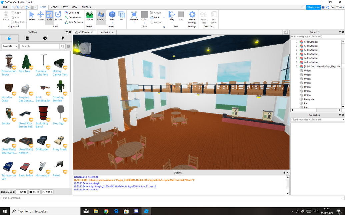Open the Windows notification center

click(x=339, y=211)
